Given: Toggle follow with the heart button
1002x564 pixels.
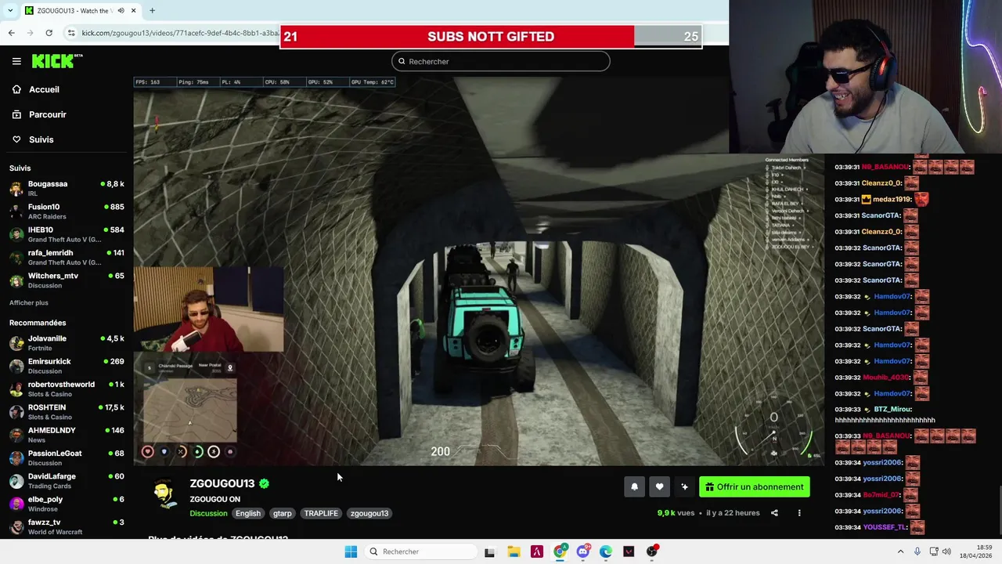Looking at the screenshot, I should [x=659, y=486].
